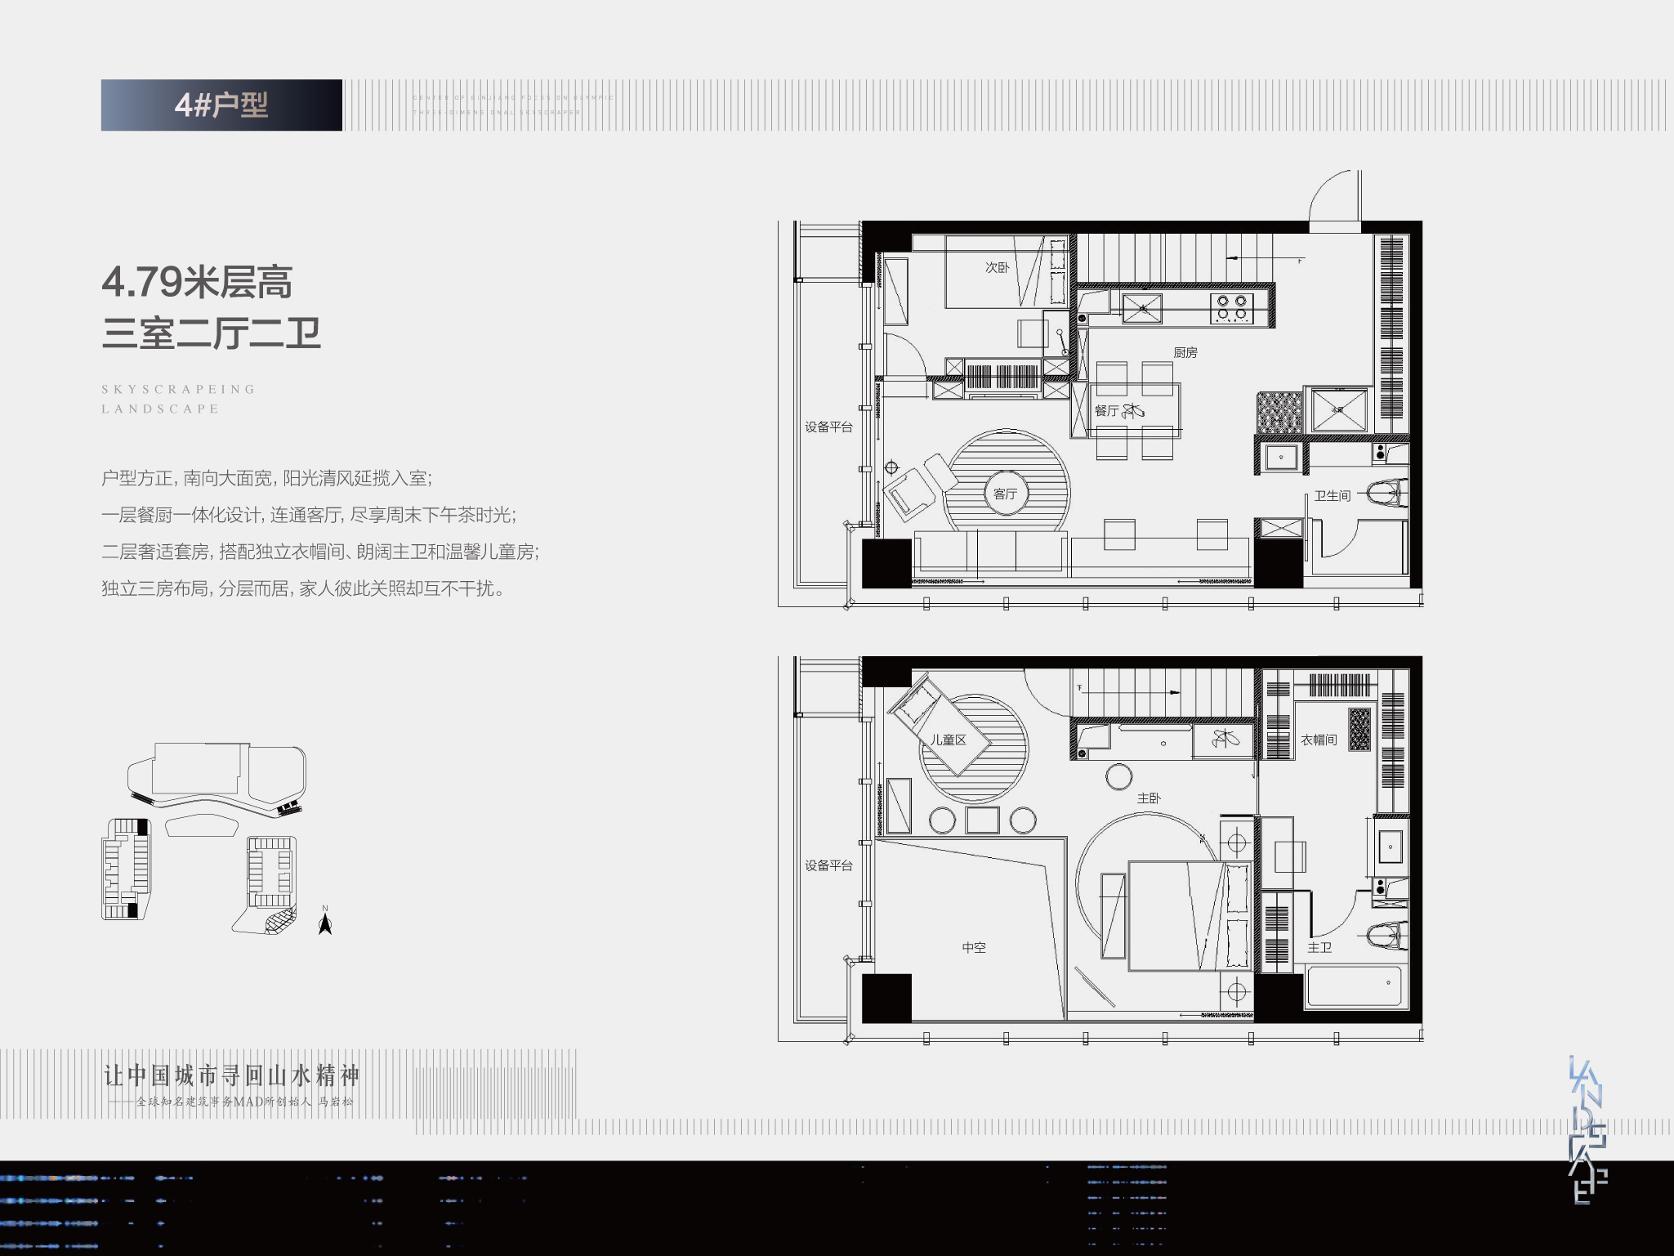Screen dimensions: 1674x1256
Task: Click the bathtub in 主卫
Action: pos(1355,987)
